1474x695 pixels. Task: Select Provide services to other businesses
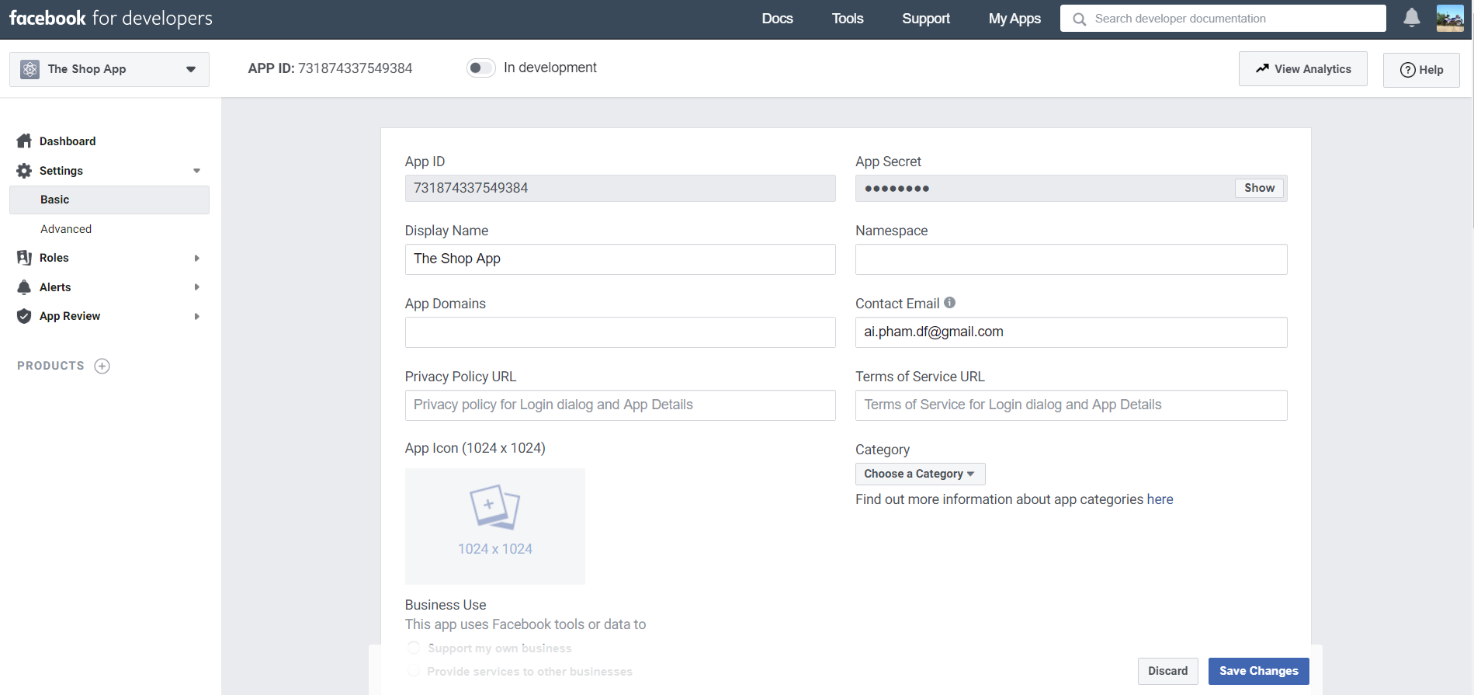click(x=414, y=671)
